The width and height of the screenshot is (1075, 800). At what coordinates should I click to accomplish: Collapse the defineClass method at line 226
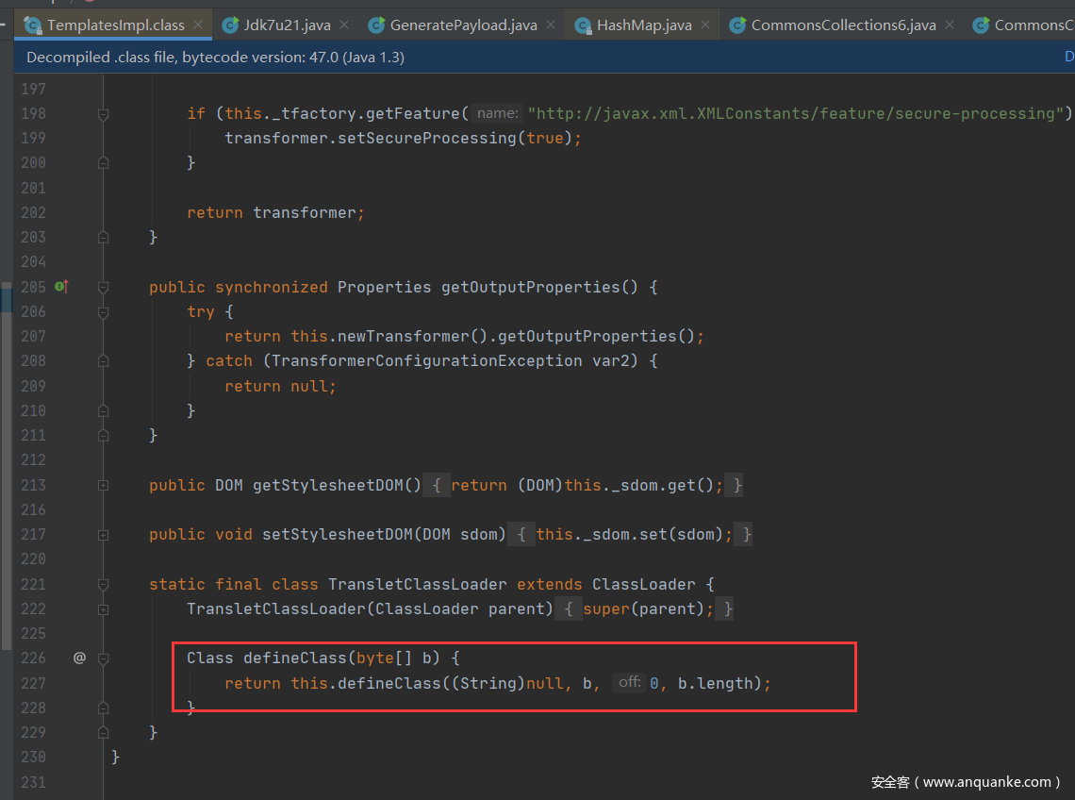(103, 658)
